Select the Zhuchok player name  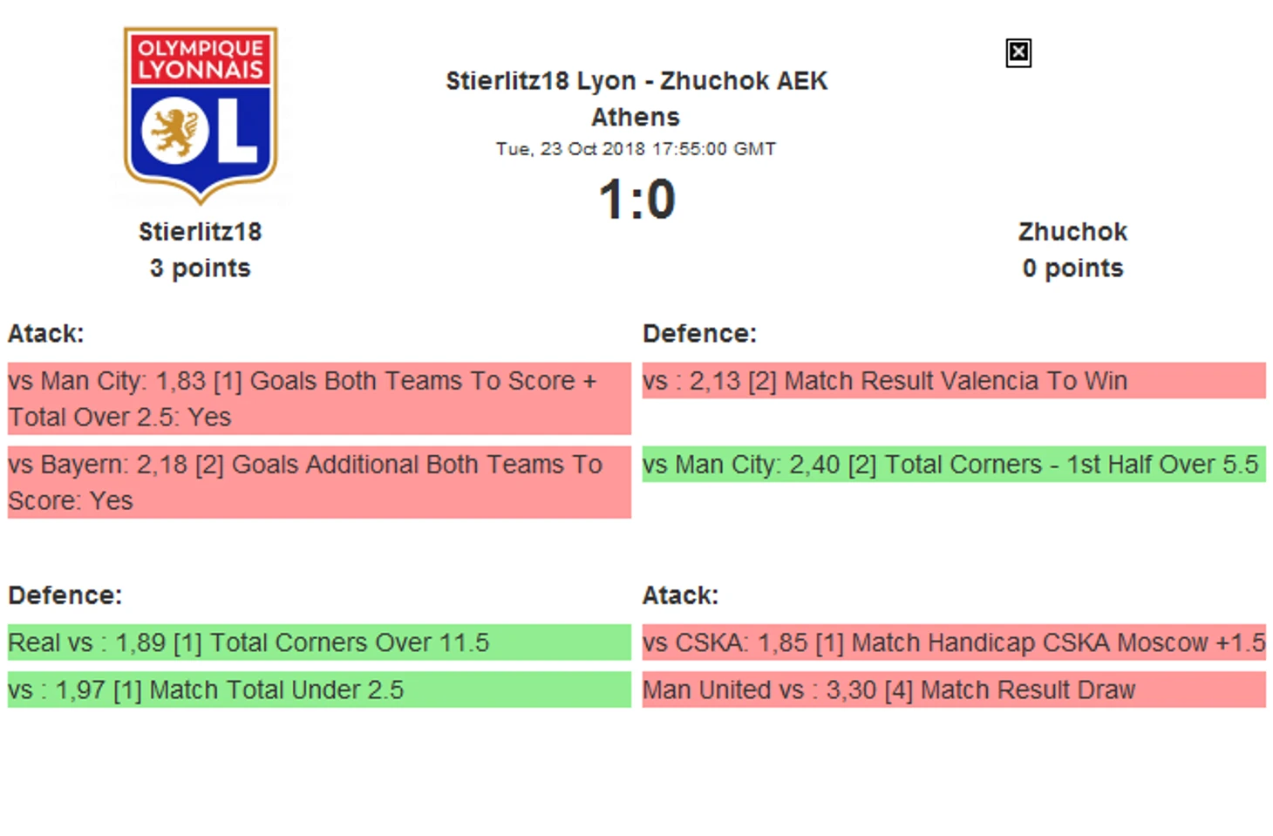1072,232
